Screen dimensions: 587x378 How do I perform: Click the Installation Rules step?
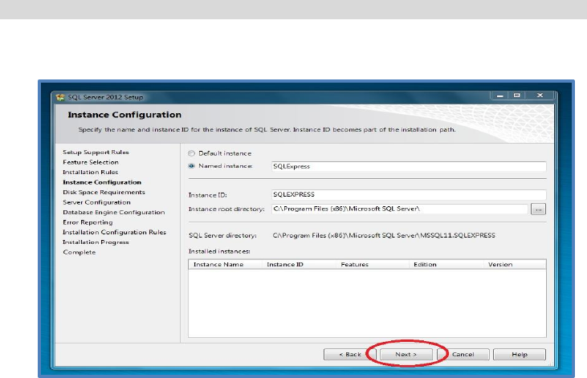click(x=91, y=173)
